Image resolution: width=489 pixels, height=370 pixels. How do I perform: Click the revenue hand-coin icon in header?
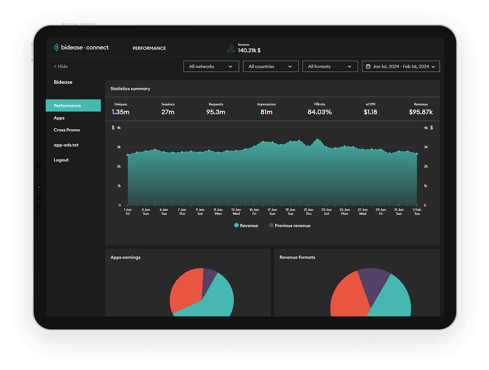tap(231, 49)
